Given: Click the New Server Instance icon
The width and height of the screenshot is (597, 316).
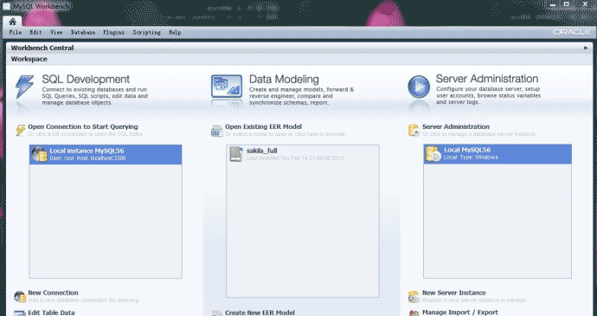Looking at the screenshot, I should pos(414,296).
